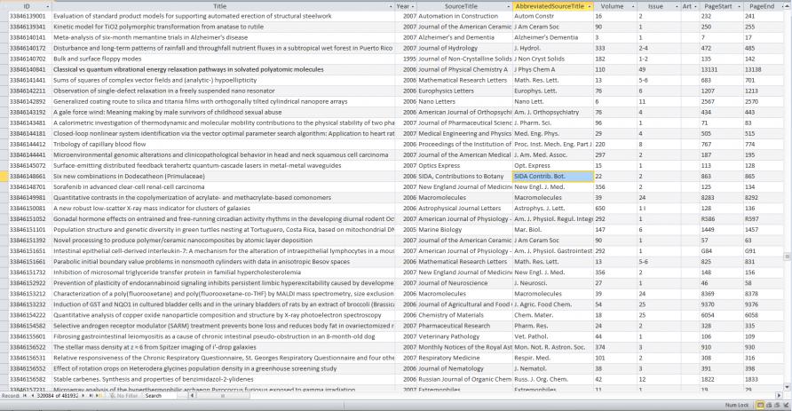The height and width of the screenshot is (411, 792).
Task: Switch to PivotTable View status bar icon
Action: coord(769,405)
